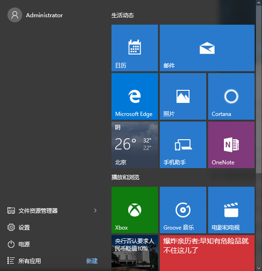The width and height of the screenshot is (262, 271).
Task: Launch the OneNote tile
Action: (231, 145)
